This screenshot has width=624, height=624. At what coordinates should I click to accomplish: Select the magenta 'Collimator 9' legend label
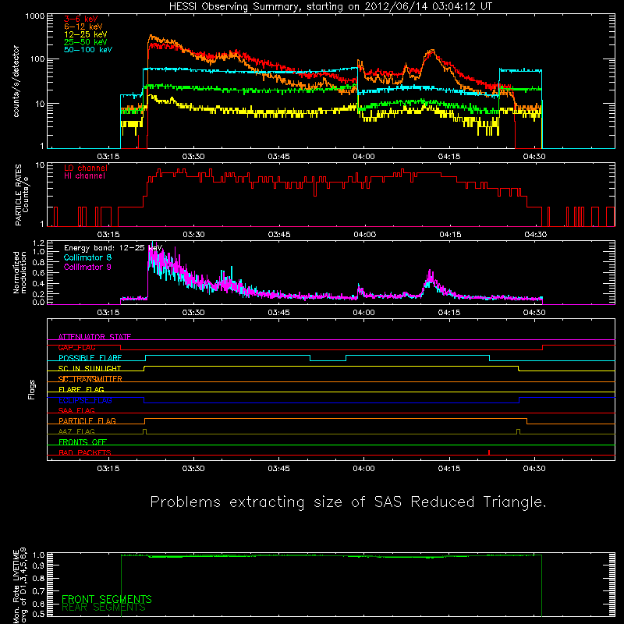87,267
